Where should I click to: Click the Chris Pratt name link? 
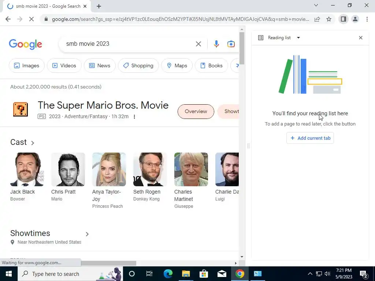pos(63,192)
